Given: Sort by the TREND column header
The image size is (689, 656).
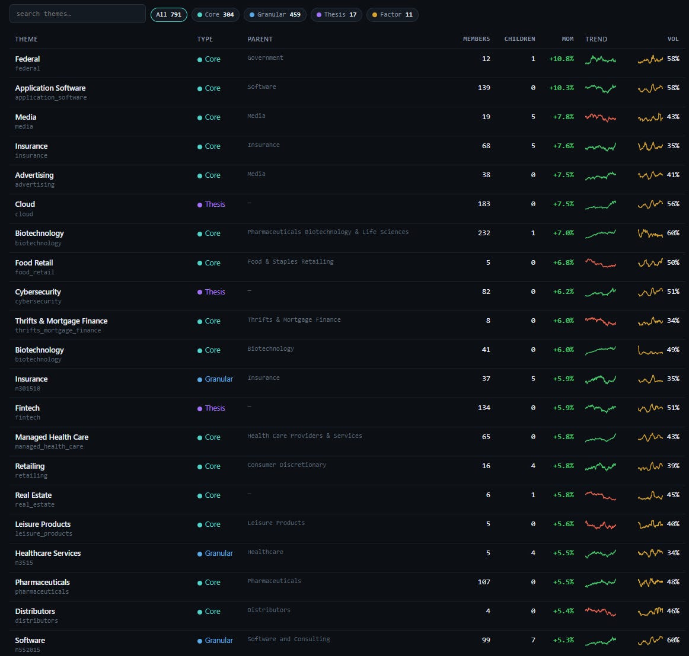Looking at the screenshot, I should point(597,39).
